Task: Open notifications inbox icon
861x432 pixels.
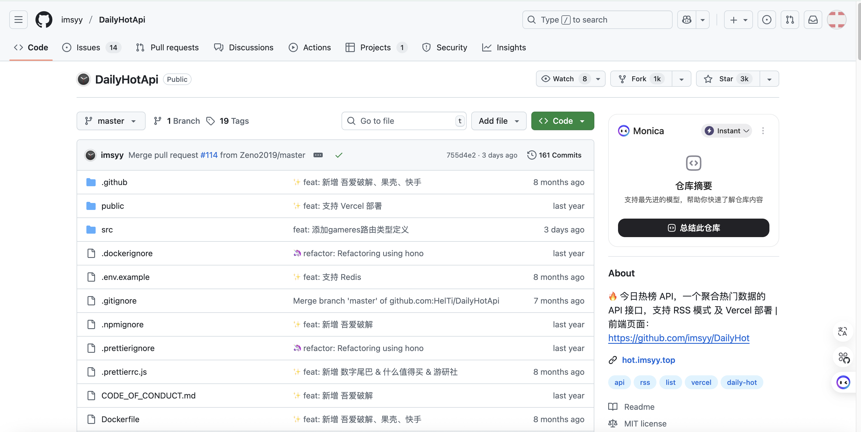Action: coord(813,20)
